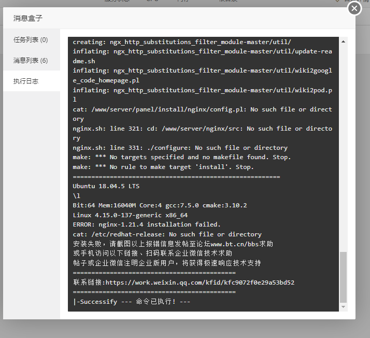Click the 'creating: ngx_http_substitutions_filter_module-master/util/' line
Viewport: 370px width, 338px height.
pos(182,42)
